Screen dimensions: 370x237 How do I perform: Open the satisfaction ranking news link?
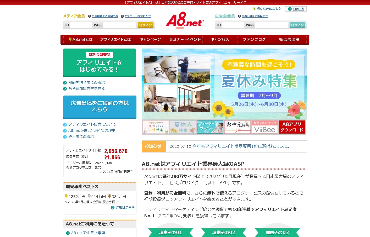(x=241, y=146)
